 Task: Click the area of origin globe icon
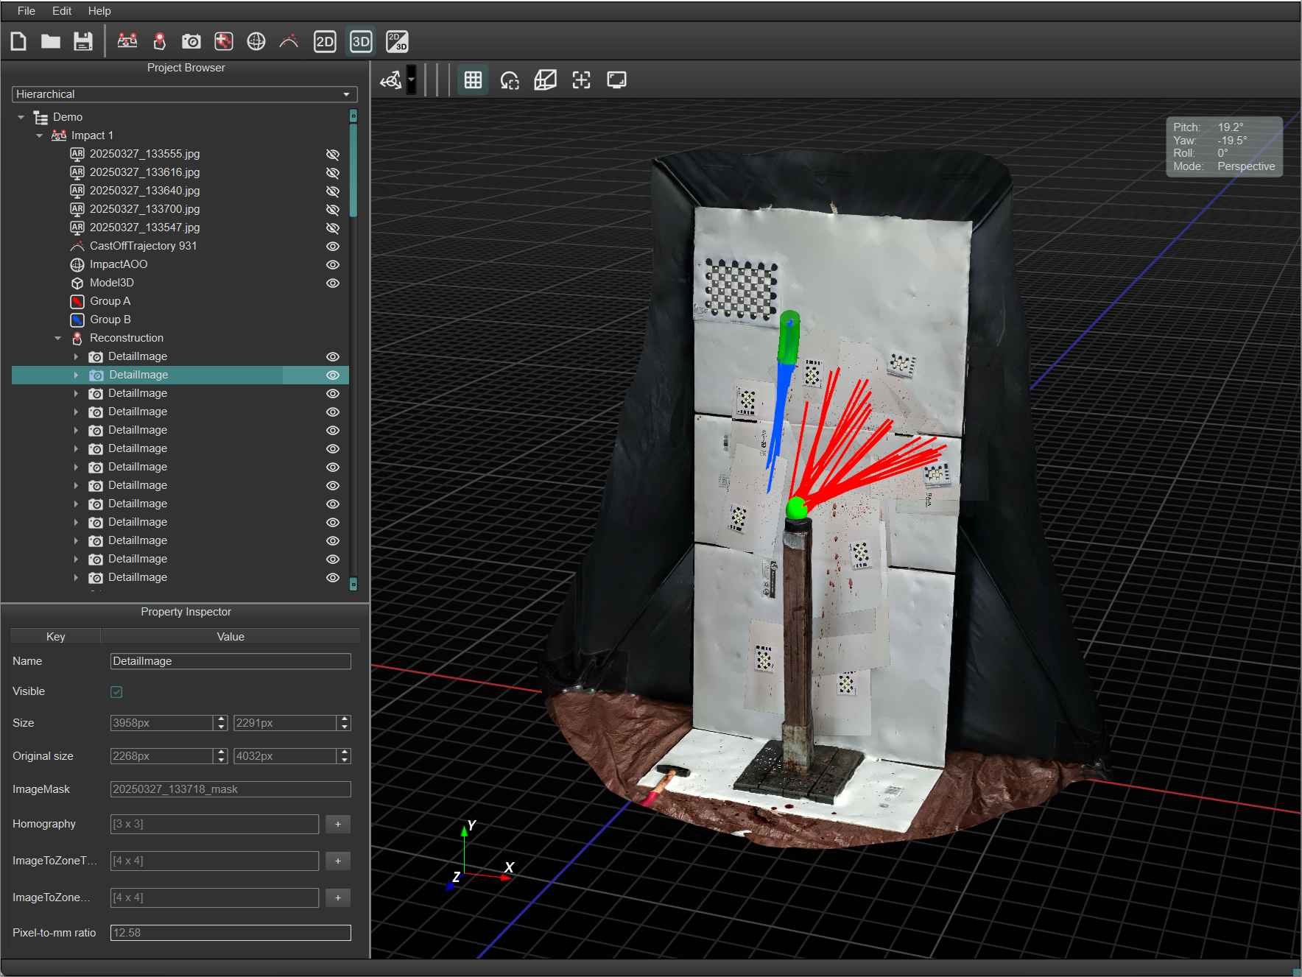click(256, 41)
